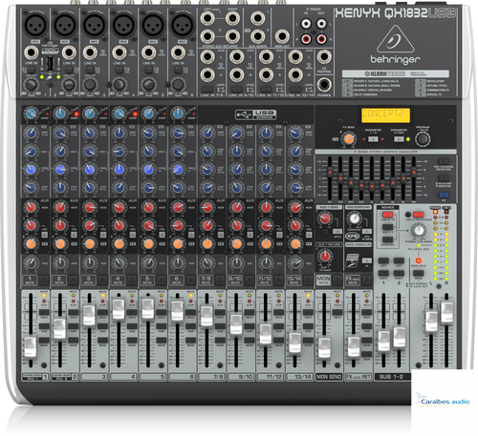Image resolution: width=478 pixels, height=436 pixels.
Task: Mute channel 1 with its MUTE button
Action: click(x=44, y=280)
